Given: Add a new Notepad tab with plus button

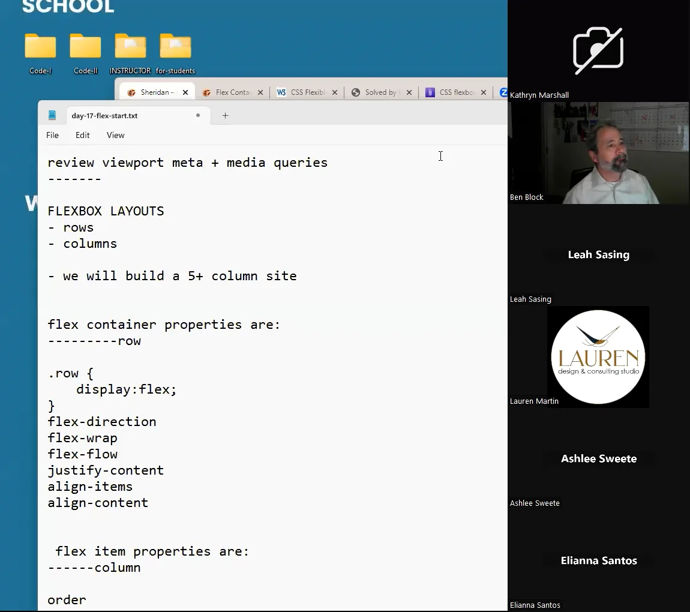Looking at the screenshot, I should (x=226, y=116).
